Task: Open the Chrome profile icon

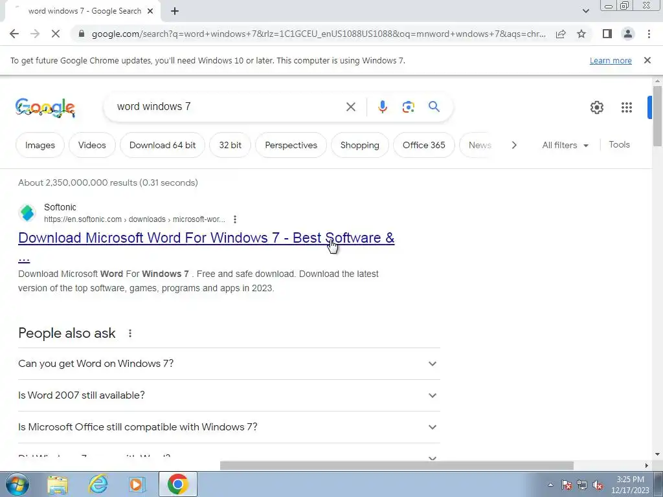Action: coord(628,34)
